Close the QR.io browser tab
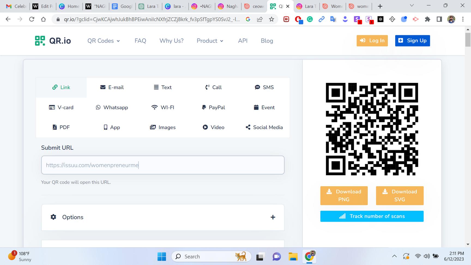The image size is (471, 265). pyautogui.click(x=288, y=6)
